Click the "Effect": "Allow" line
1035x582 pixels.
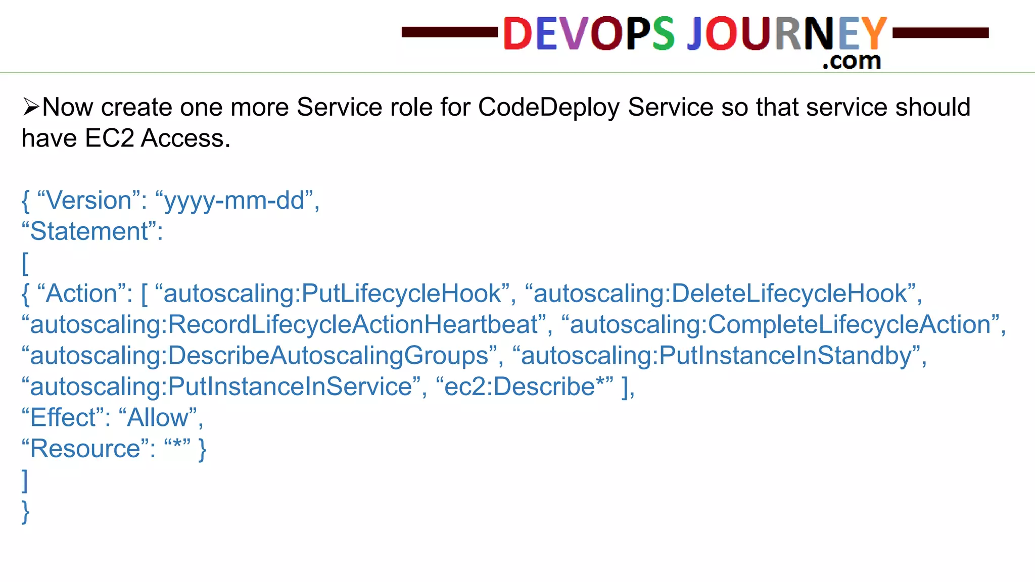click(111, 418)
